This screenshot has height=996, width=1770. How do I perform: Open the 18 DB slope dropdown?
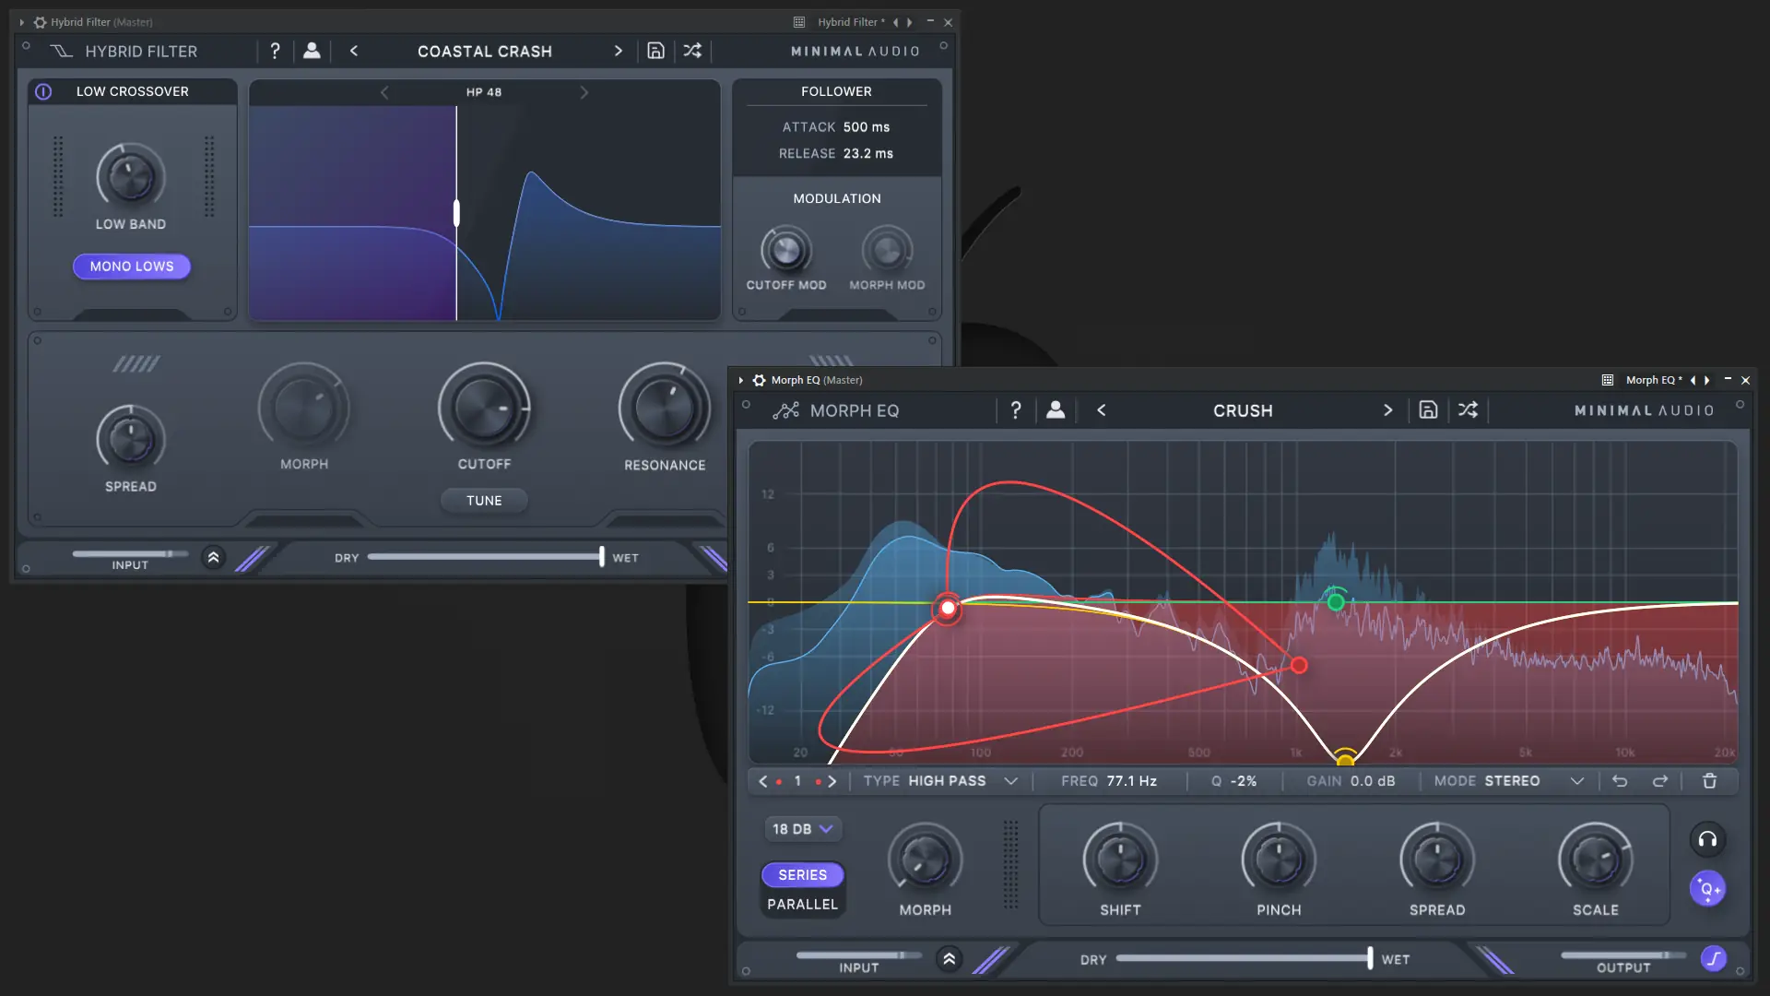coord(802,829)
